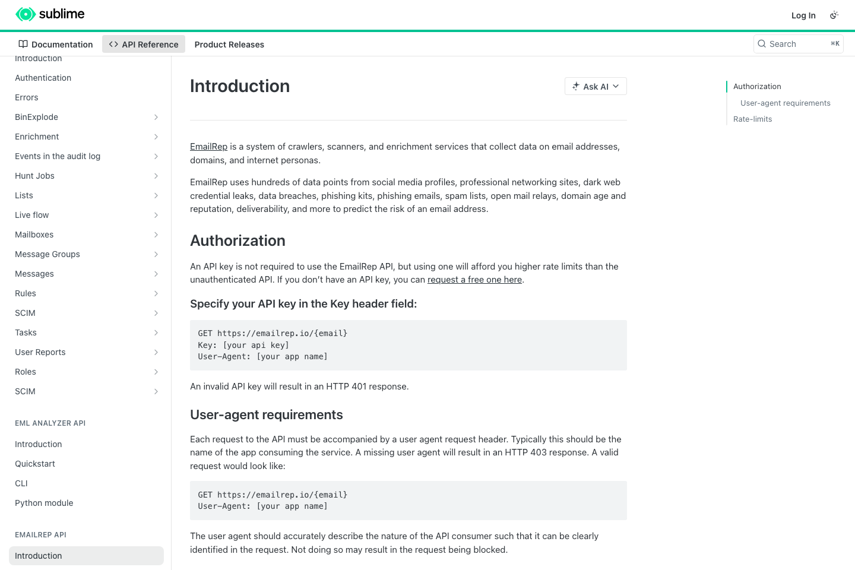Screen dimensions: 855x570
Task: Click the Log In button
Action: coord(803,15)
